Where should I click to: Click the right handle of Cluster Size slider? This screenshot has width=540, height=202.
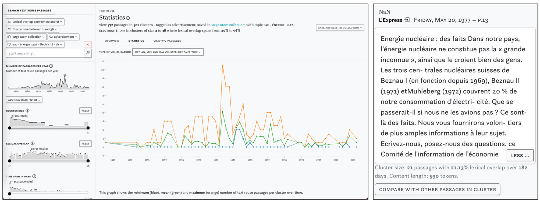pos(88,128)
